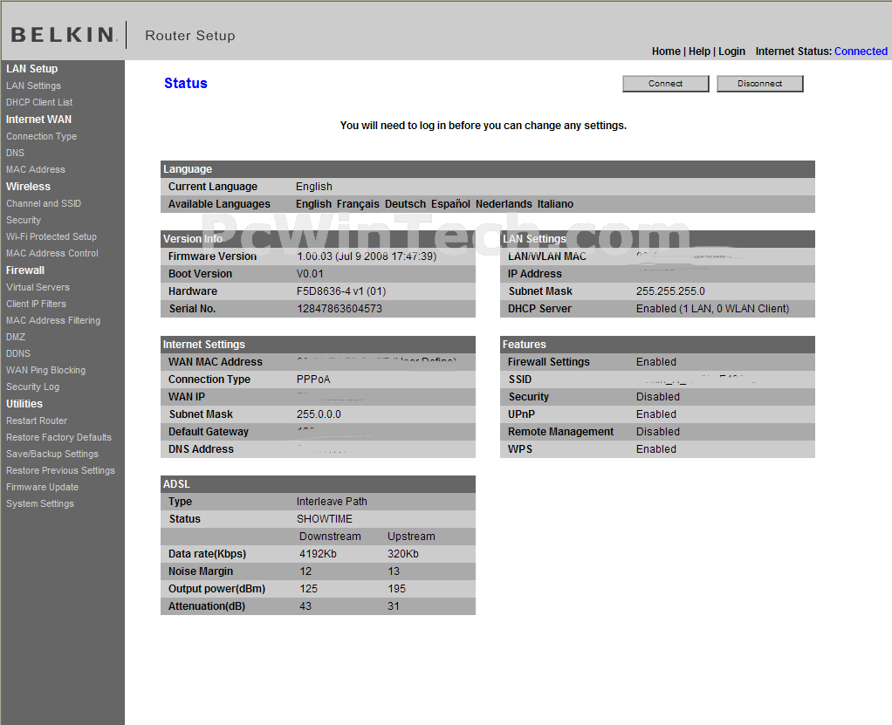Open the DNS sidebar page

tap(16, 153)
